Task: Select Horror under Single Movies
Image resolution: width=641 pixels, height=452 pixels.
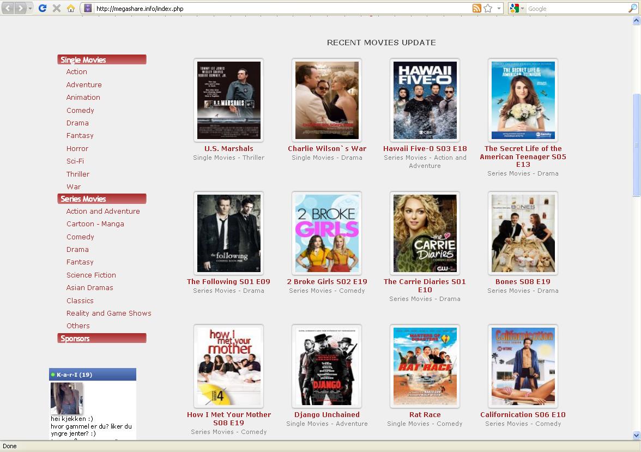Action: click(x=77, y=148)
